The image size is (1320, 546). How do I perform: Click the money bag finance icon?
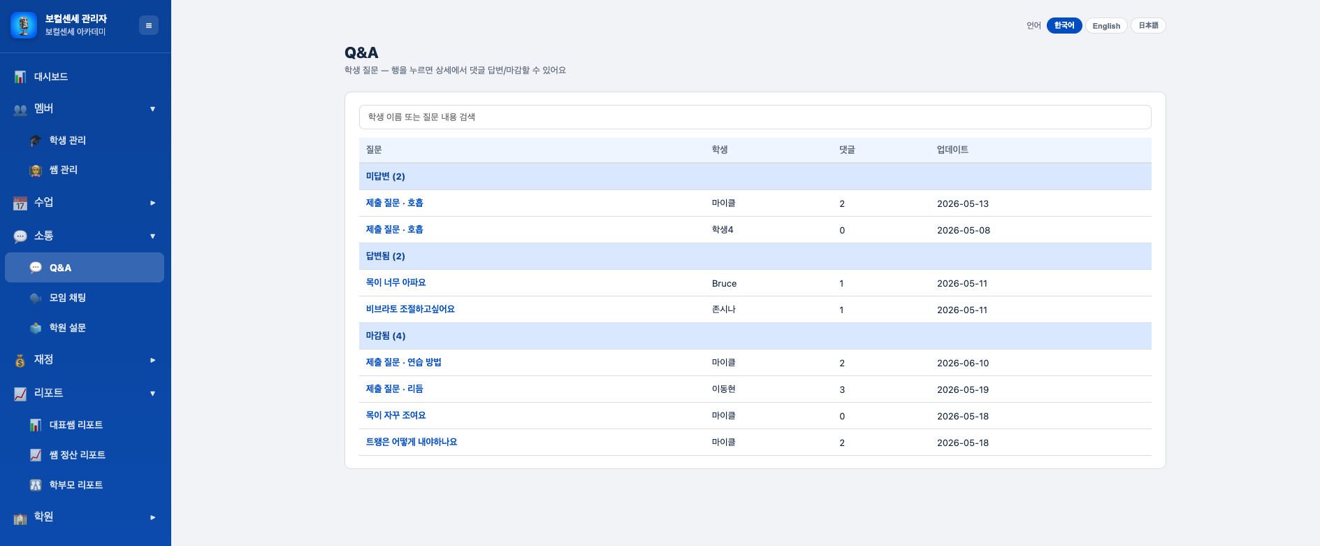pyautogui.click(x=20, y=360)
